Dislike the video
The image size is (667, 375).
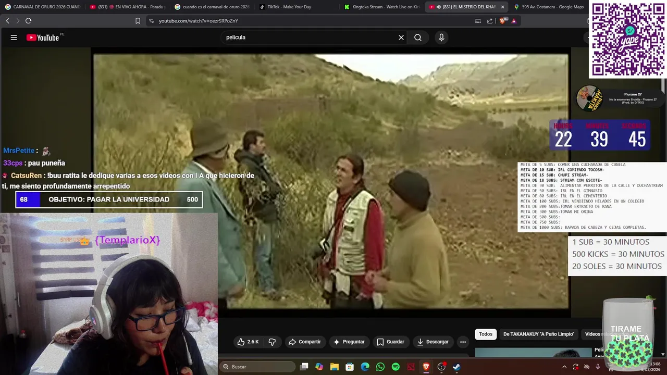[272, 342]
